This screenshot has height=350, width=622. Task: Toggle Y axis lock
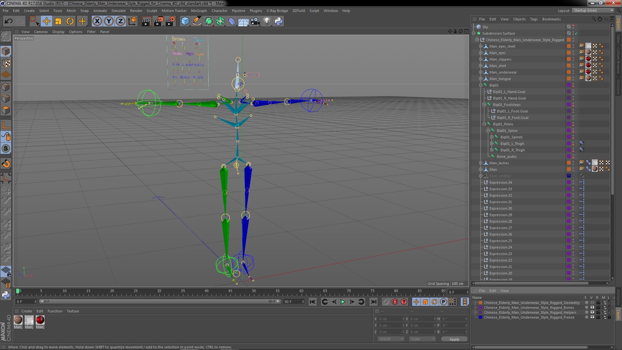[109, 21]
